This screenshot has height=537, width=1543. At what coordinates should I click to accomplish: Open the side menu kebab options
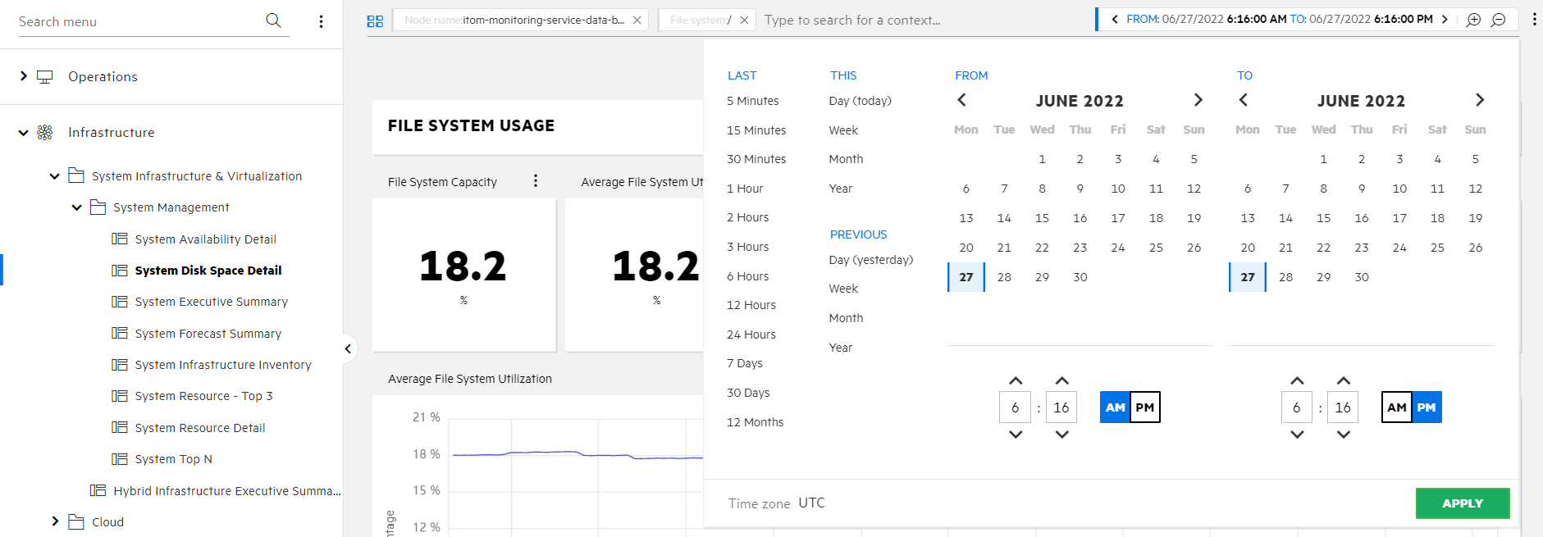pos(321,21)
